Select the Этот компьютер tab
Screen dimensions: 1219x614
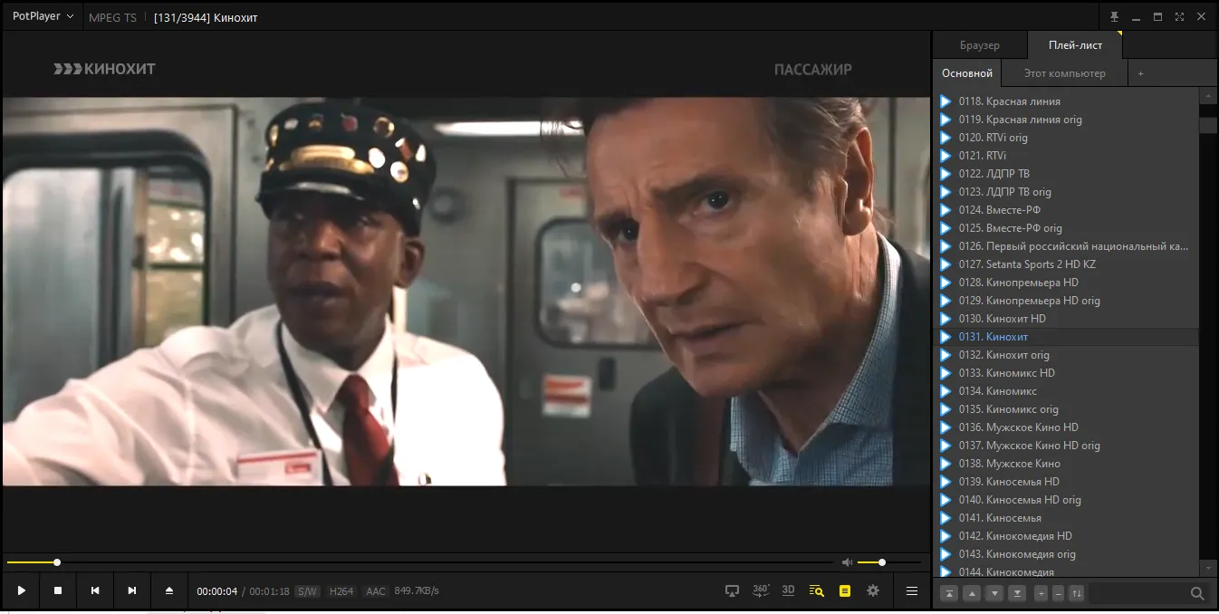click(x=1065, y=73)
